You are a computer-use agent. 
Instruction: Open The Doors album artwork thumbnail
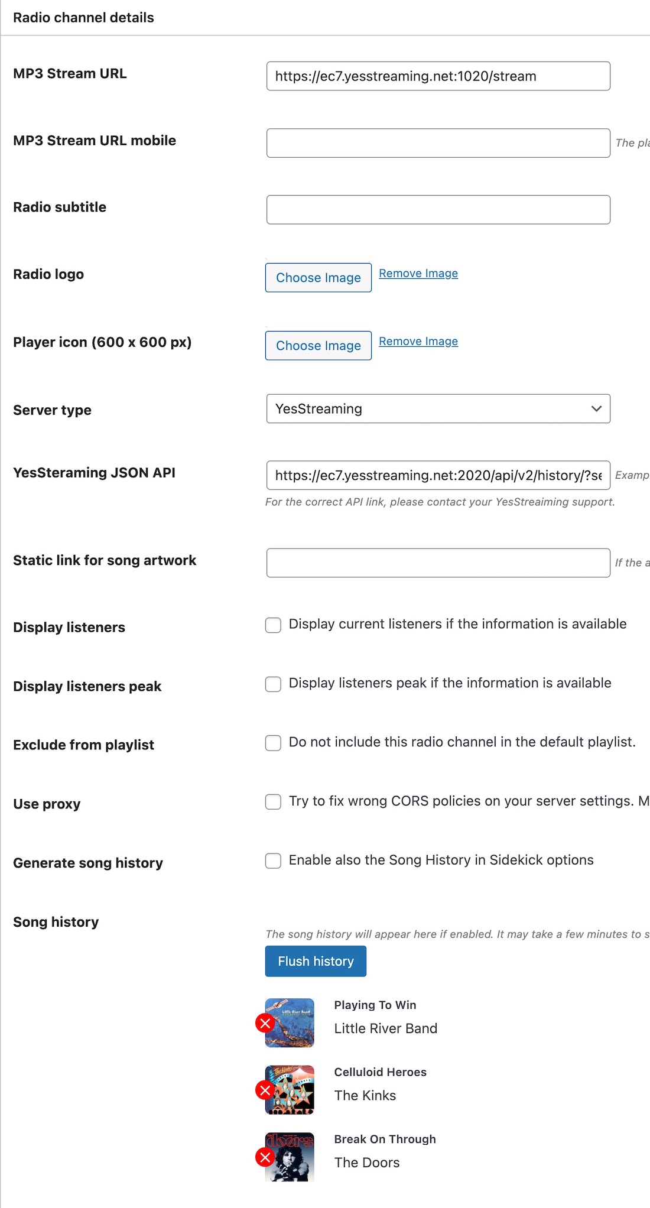290,1157
